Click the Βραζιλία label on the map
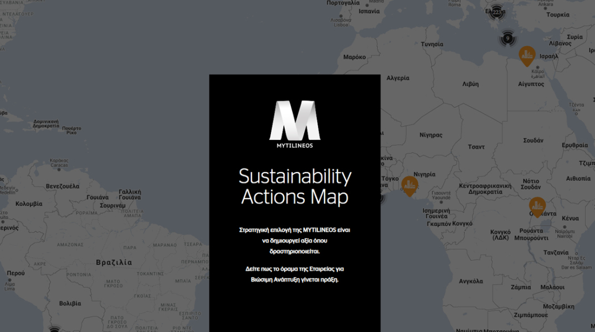The width and height of the screenshot is (595, 332). click(114, 262)
